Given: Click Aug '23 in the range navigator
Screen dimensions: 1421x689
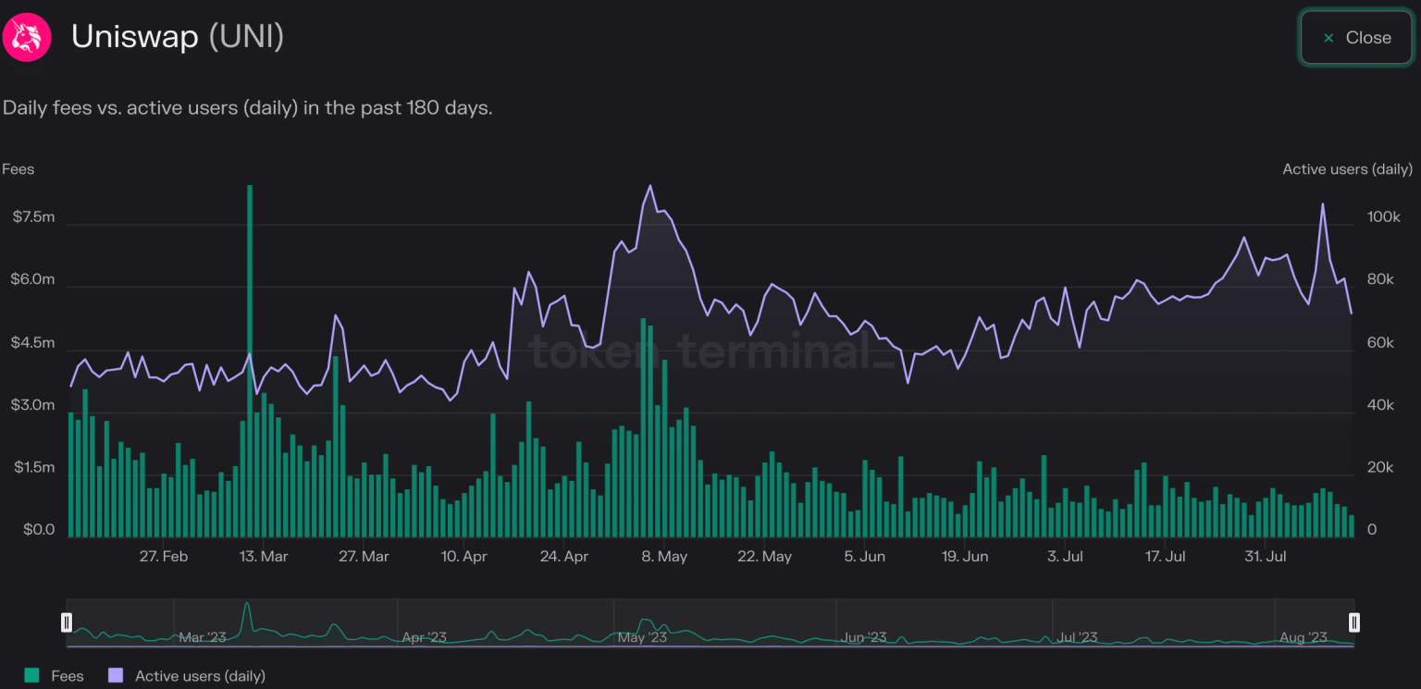Looking at the screenshot, I should (1304, 637).
